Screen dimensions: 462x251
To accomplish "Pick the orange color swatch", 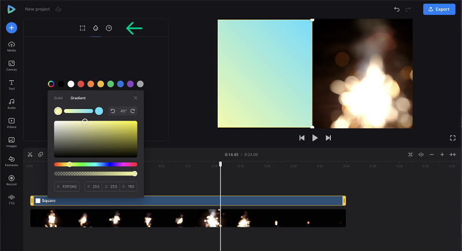I will [91, 84].
